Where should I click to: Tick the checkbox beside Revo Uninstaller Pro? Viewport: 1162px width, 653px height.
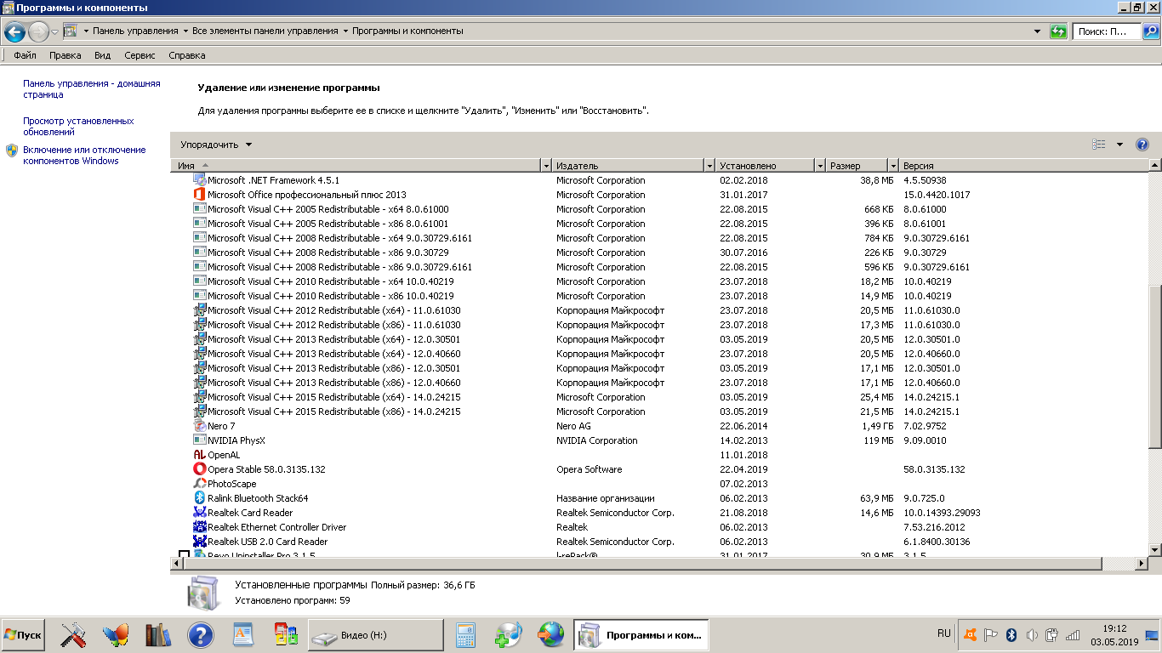184,556
